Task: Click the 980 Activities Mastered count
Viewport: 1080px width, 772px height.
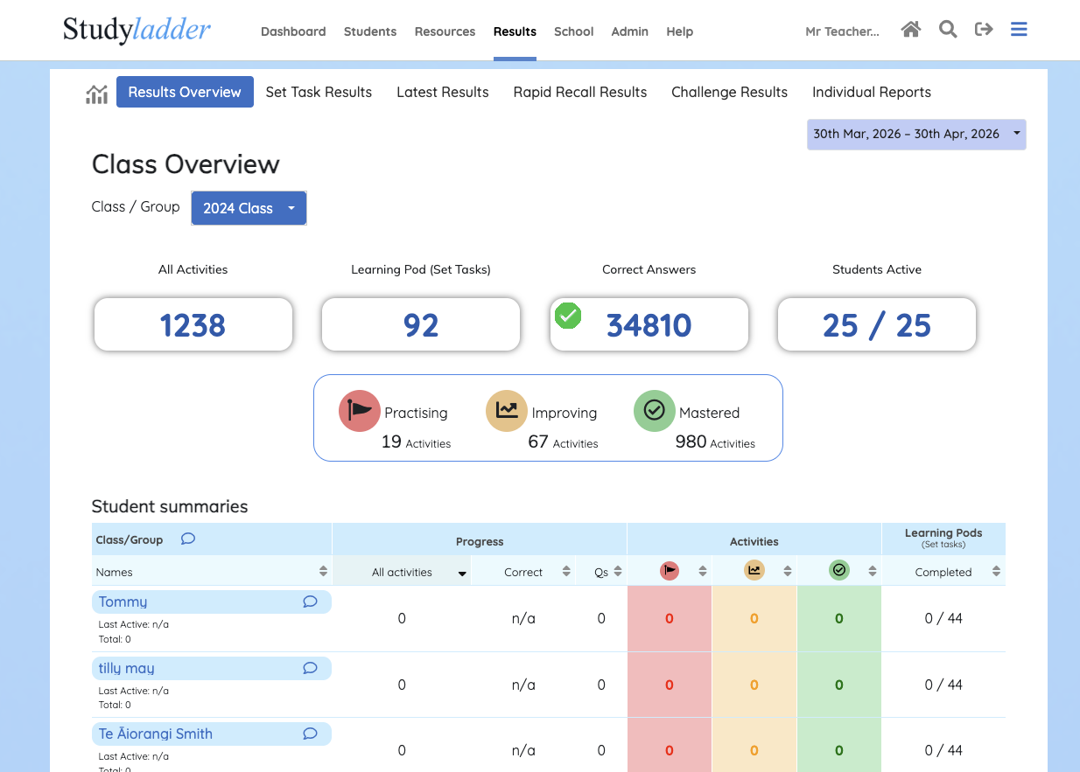Action: 715,442
